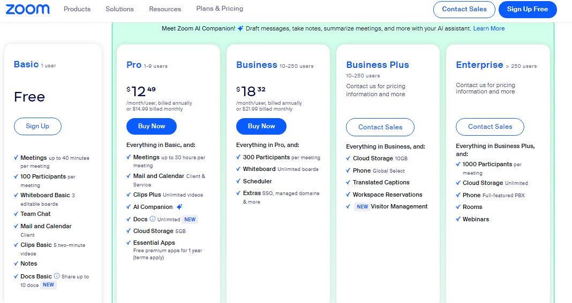Click the Zoom logo
The height and width of the screenshot is (303, 572).
tap(28, 9)
